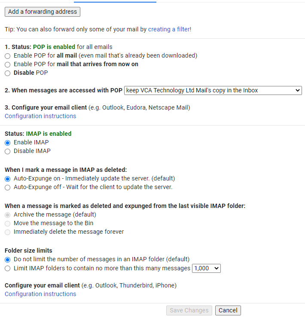Image resolution: width=305 pixels, height=321 pixels.
Task: Open POP Configuration instructions link
Action: [40, 116]
